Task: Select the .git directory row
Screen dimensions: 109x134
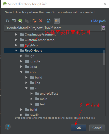Action: pos(55,56)
